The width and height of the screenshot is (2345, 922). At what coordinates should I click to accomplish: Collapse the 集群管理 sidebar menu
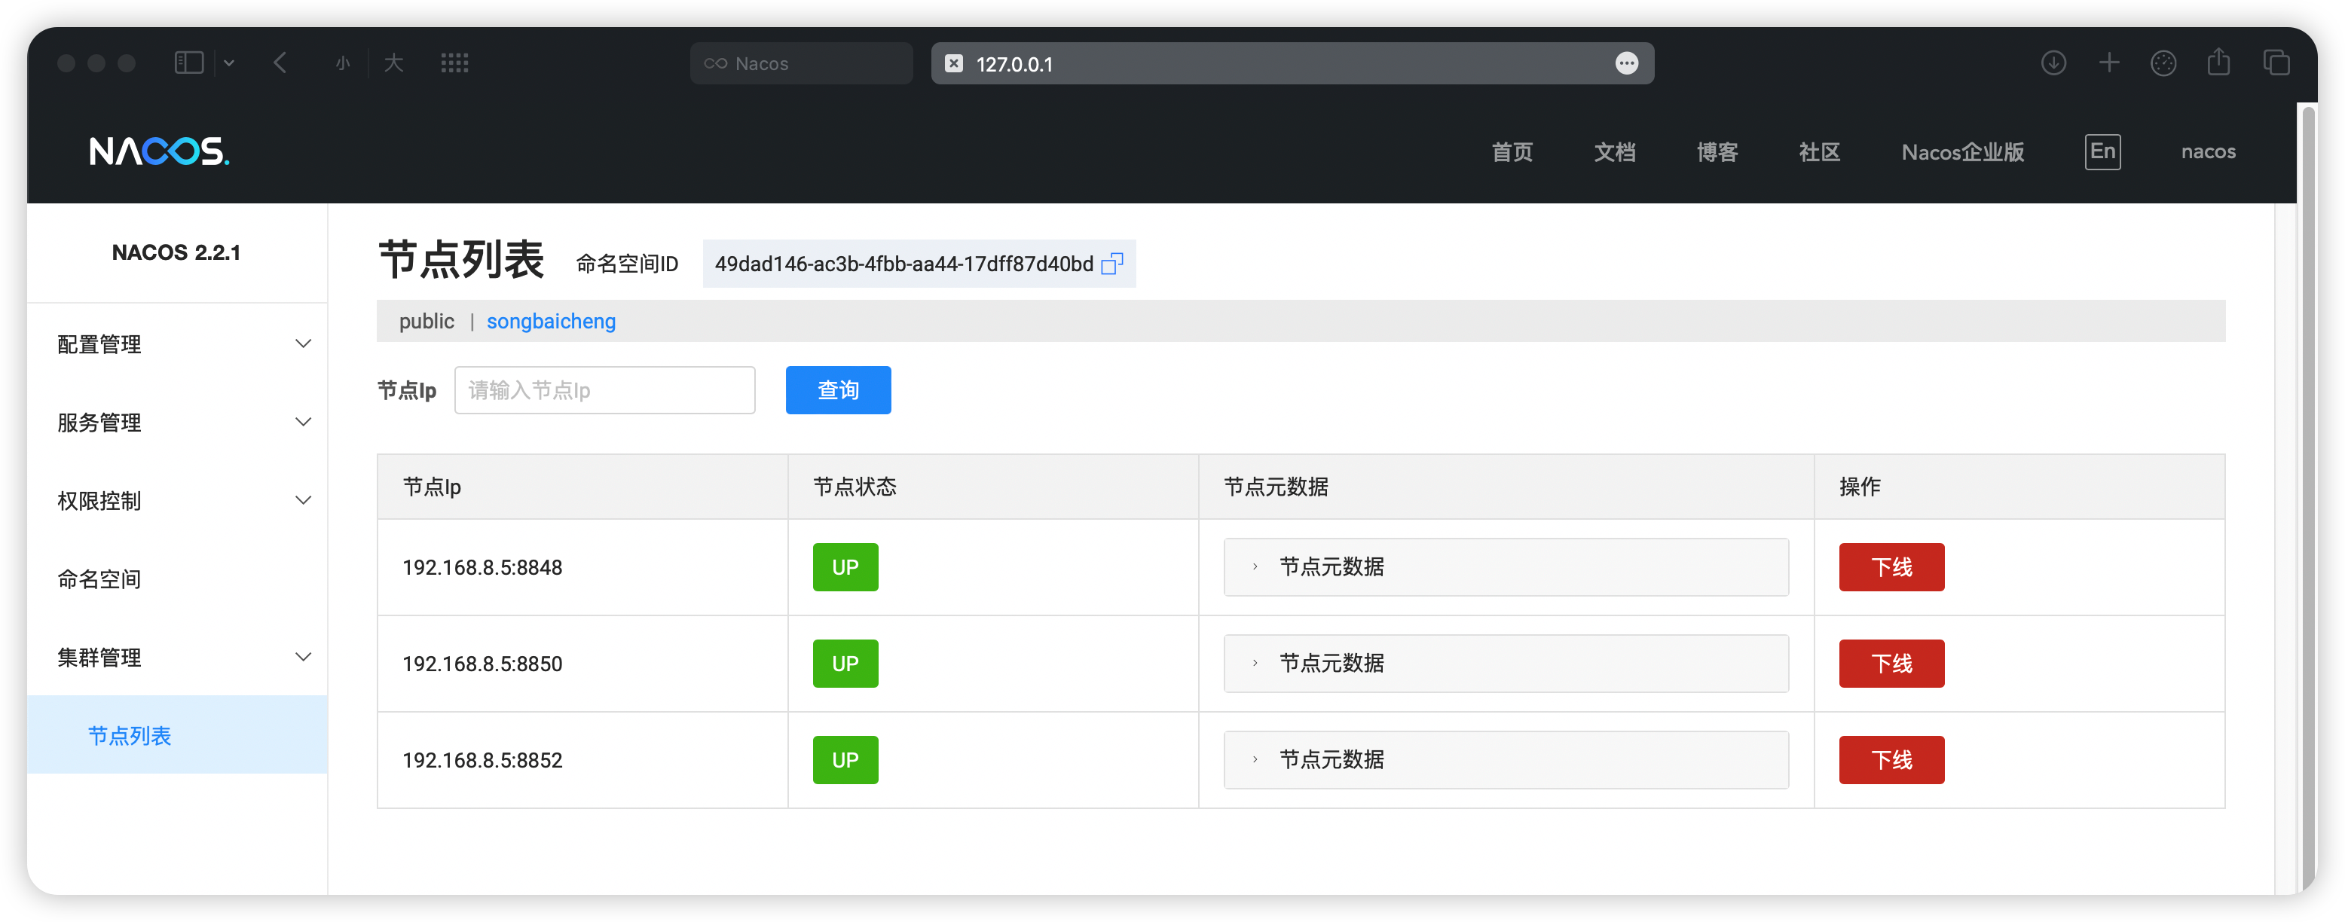(x=176, y=657)
